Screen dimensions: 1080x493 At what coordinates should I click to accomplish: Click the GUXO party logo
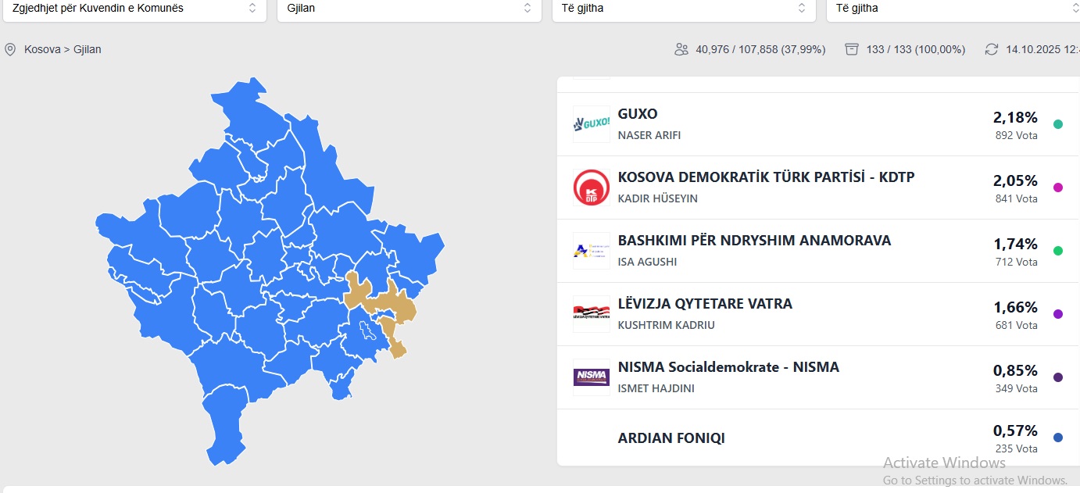pyautogui.click(x=591, y=124)
